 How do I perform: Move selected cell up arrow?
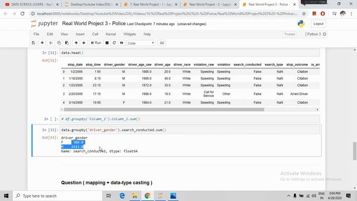pos(76,43)
